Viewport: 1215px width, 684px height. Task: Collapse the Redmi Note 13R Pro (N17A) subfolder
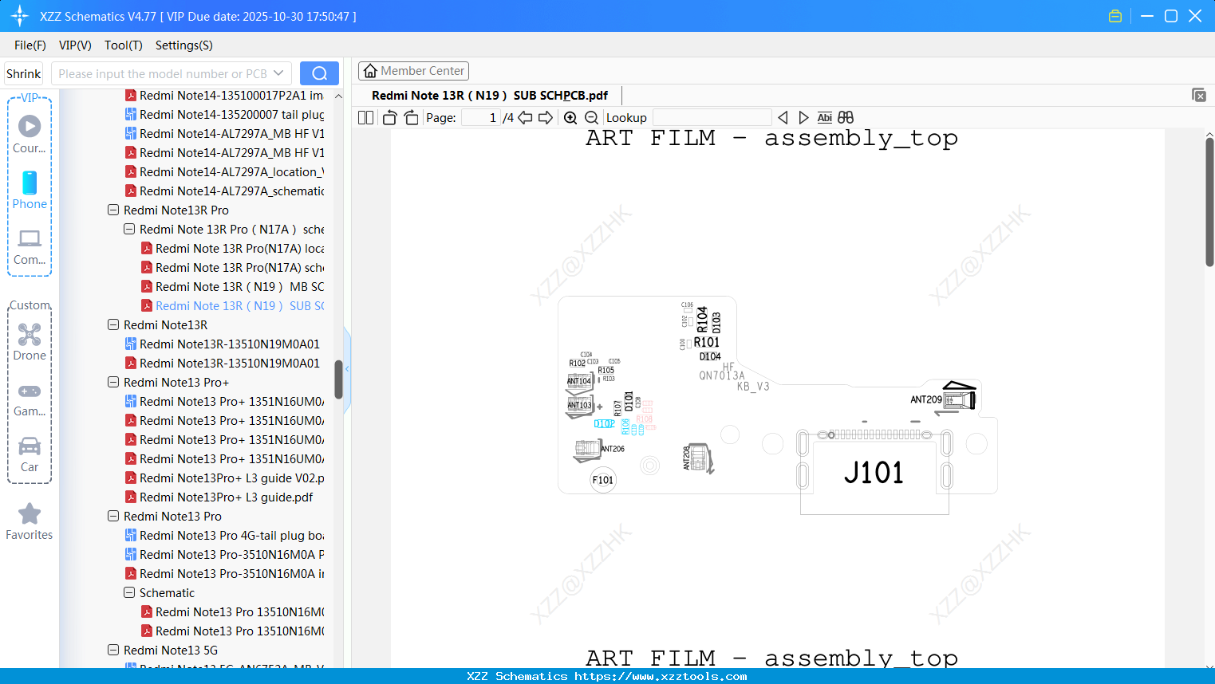(x=129, y=230)
